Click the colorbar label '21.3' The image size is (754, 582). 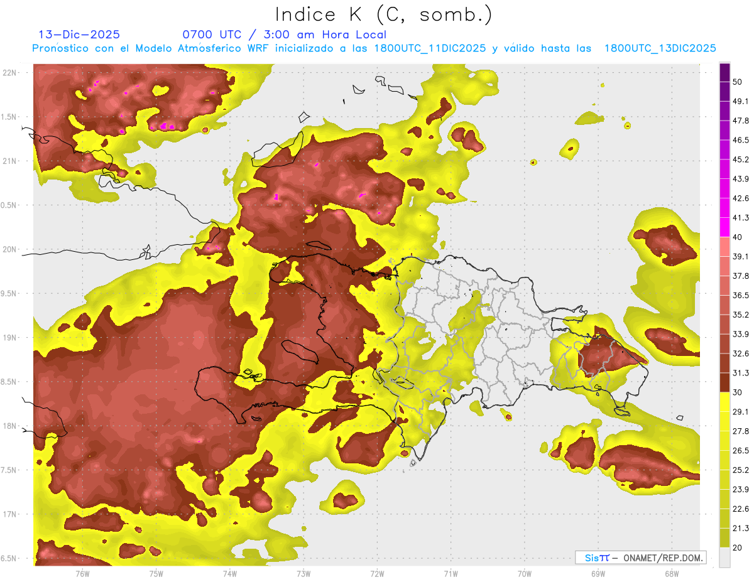click(x=741, y=529)
